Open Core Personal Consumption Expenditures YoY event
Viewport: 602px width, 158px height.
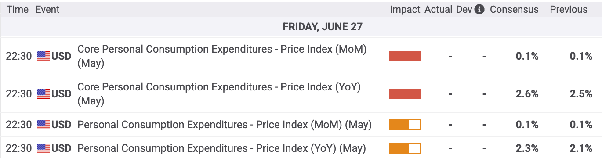(219, 94)
